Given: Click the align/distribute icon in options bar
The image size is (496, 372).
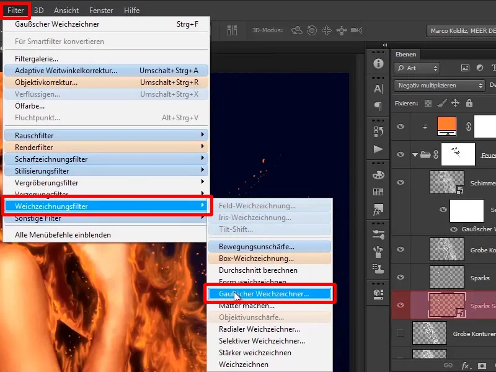Looking at the screenshot, I should pos(232,30).
